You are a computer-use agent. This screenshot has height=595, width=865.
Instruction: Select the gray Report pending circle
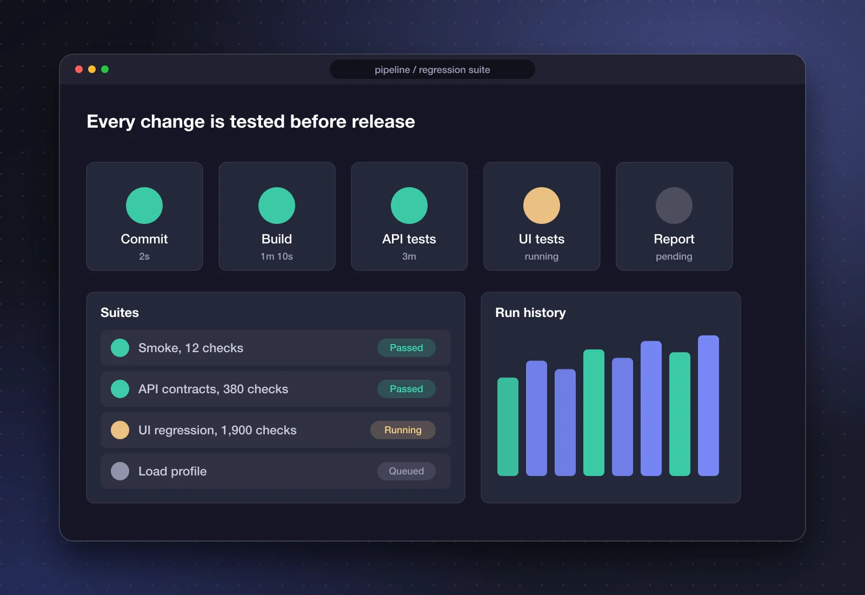[x=674, y=206]
